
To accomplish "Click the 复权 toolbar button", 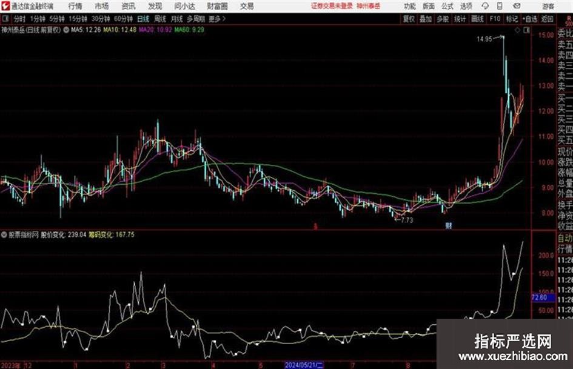I will (x=409, y=19).
